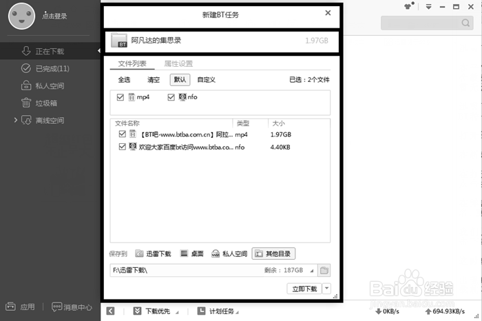
Task: Toggle the mp4 file type checkbox
Action: (120, 97)
